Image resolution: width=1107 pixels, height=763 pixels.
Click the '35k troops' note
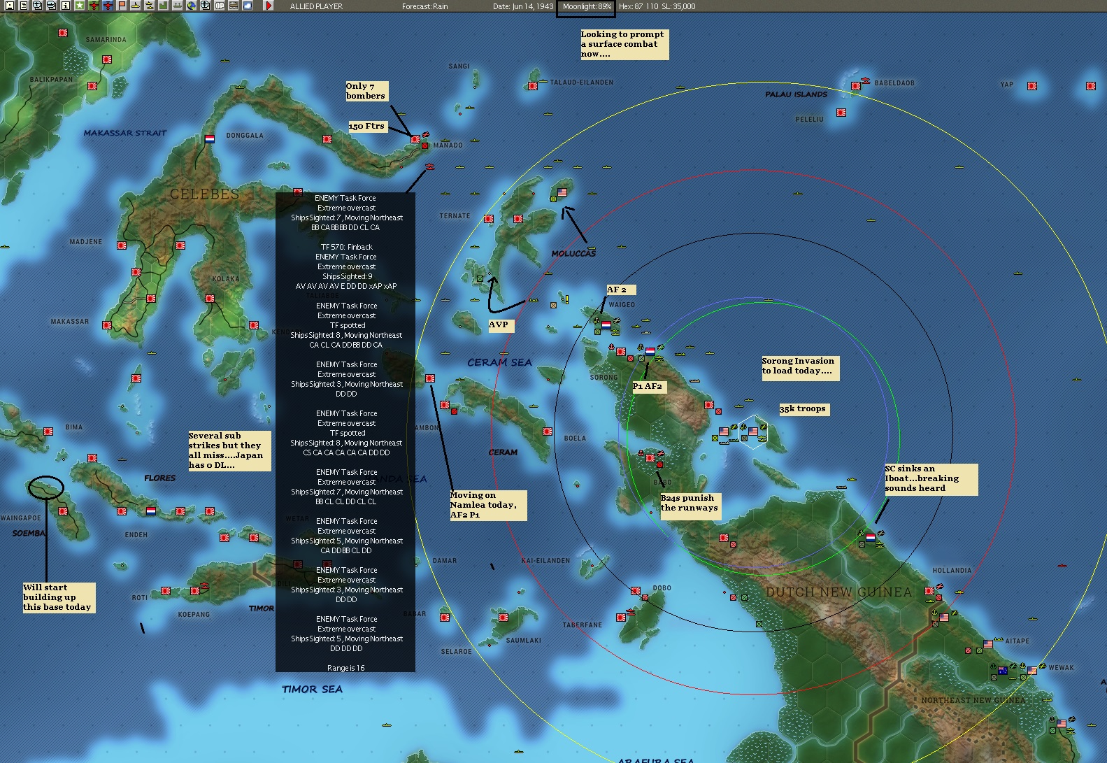[x=804, y=409]
